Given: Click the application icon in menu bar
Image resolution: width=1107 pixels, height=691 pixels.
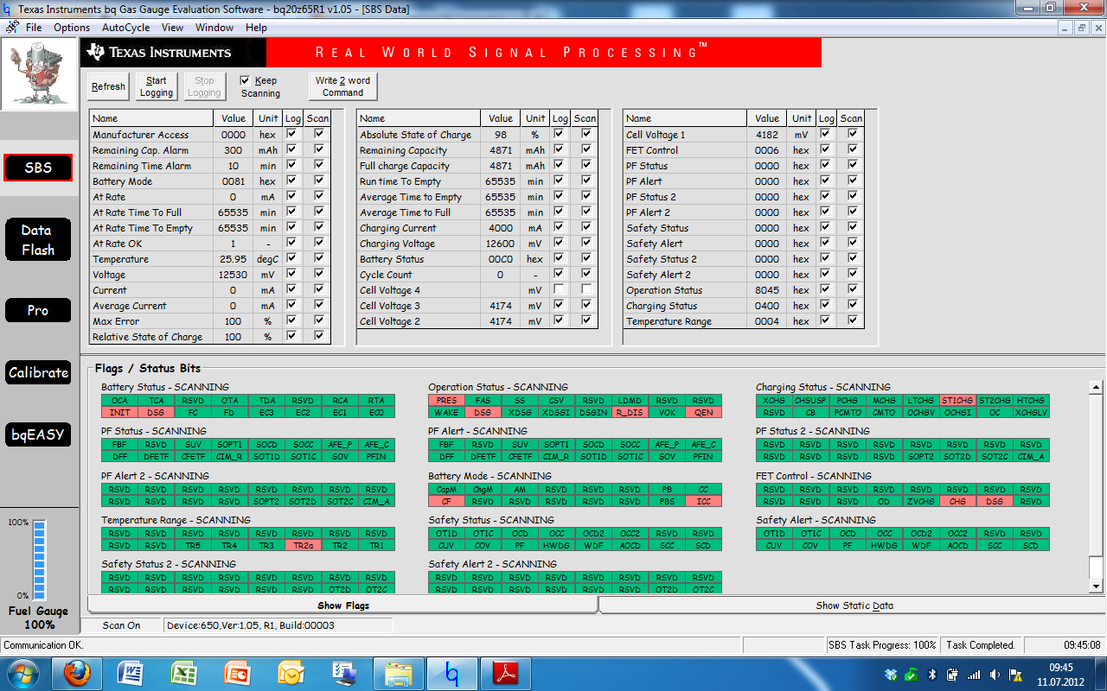Looking at the screenshot, I should coord(11,28).
